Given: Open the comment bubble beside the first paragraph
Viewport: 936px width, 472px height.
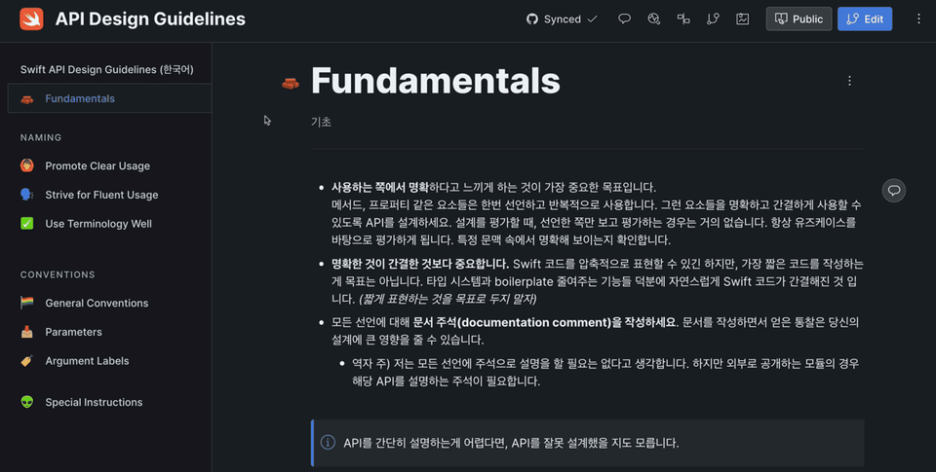Looking at the screenshot, I should point(893,190).
